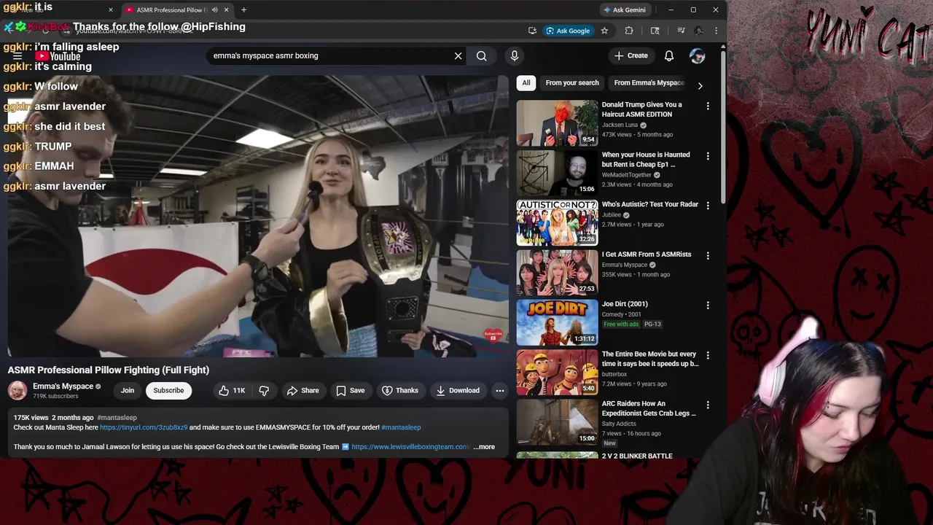Open the notifications bell
Image resolution: width=933 pixels, height=525 pixels.
(x=669, y=55)
